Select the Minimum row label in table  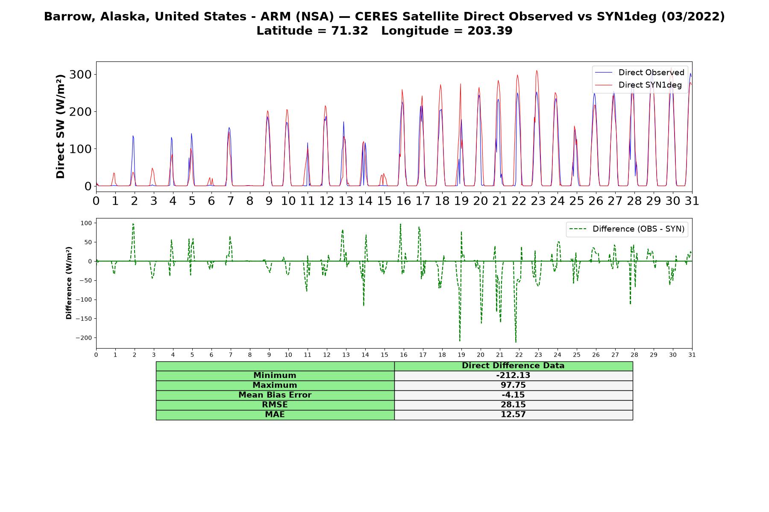click(275, 375)
